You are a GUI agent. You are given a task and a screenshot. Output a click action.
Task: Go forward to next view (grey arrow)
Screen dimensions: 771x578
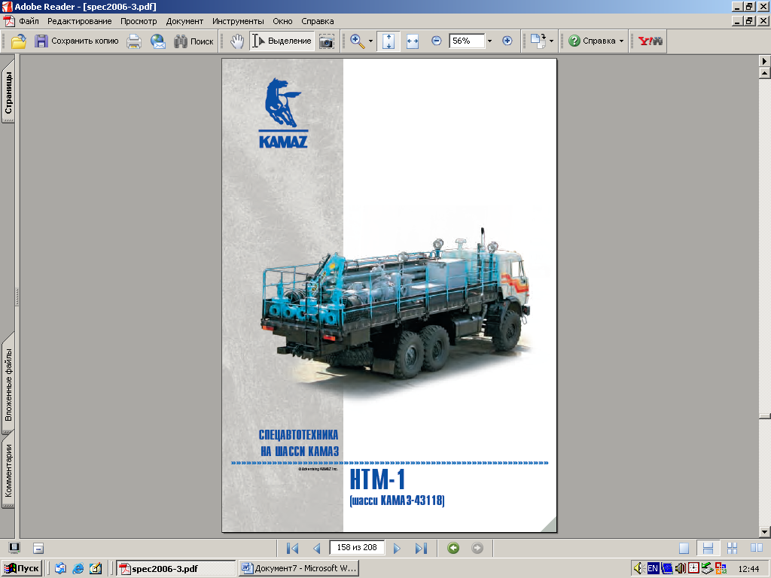pos(477,548)
